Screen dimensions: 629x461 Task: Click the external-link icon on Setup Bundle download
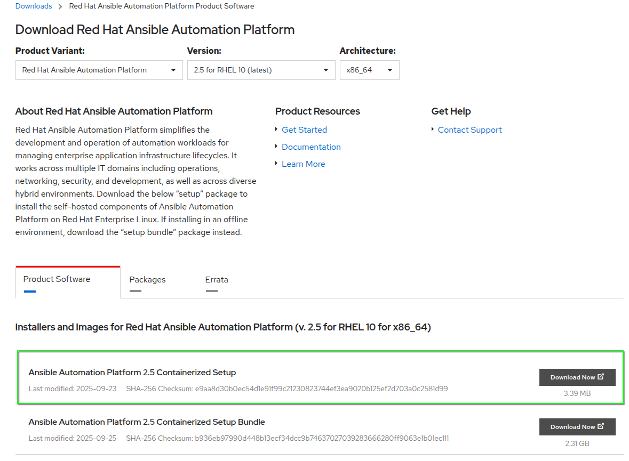601,426
